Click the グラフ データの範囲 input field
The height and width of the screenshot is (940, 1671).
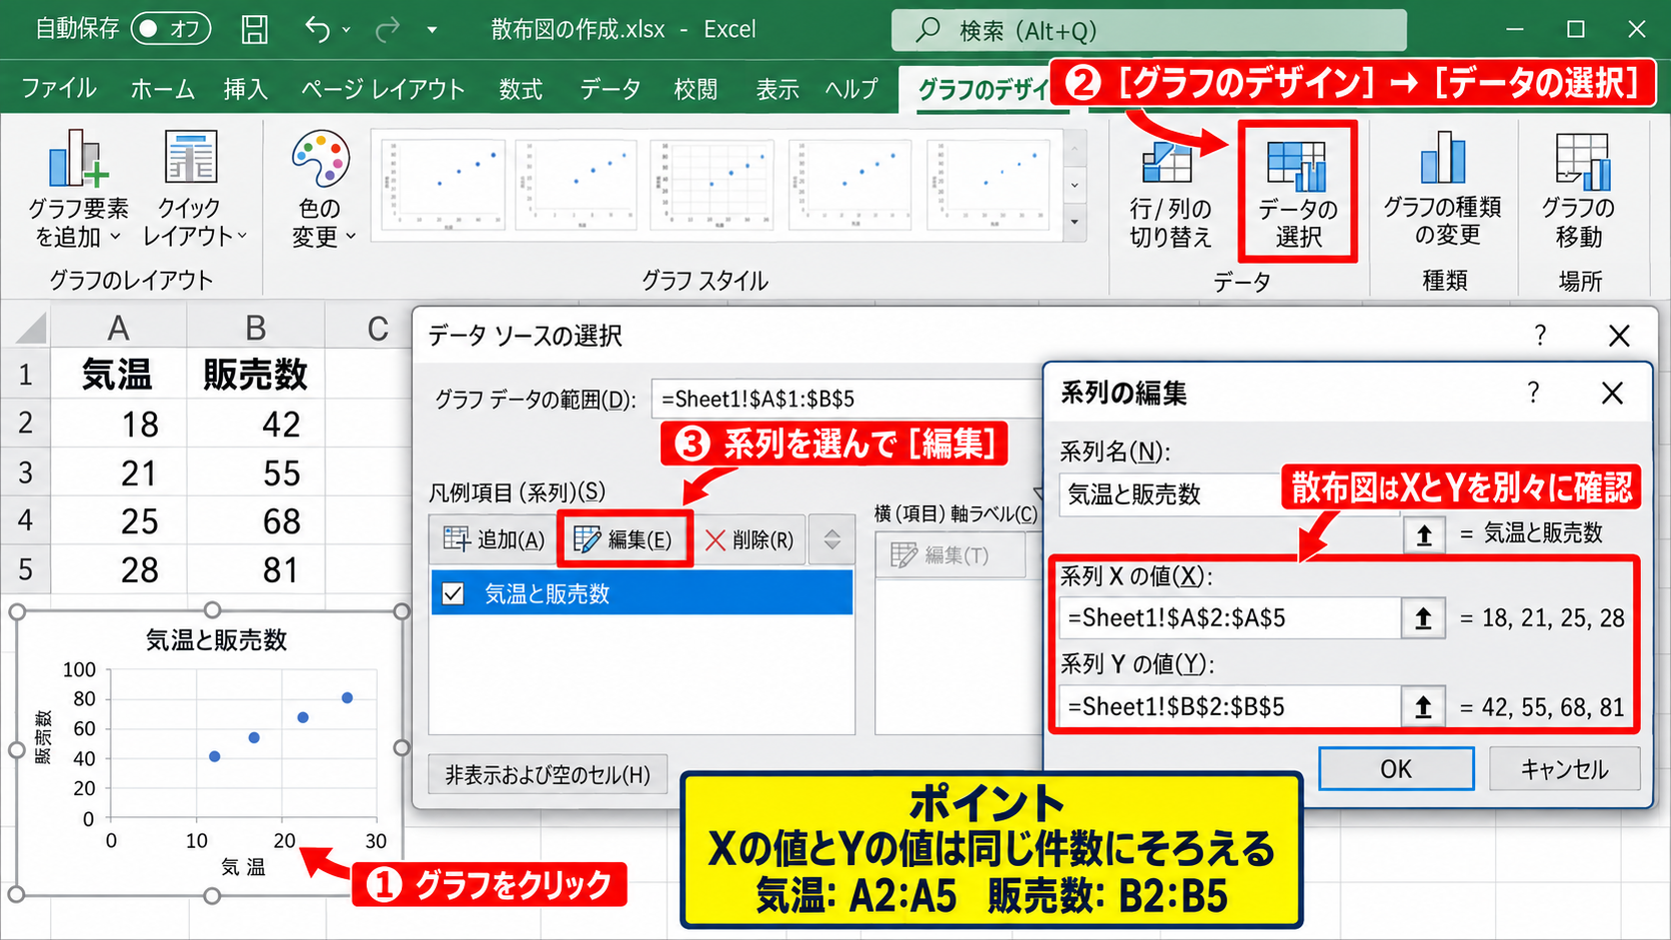coord(845,399)
